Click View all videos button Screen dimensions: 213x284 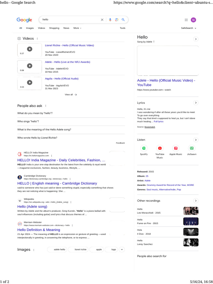tap(71, 95)
